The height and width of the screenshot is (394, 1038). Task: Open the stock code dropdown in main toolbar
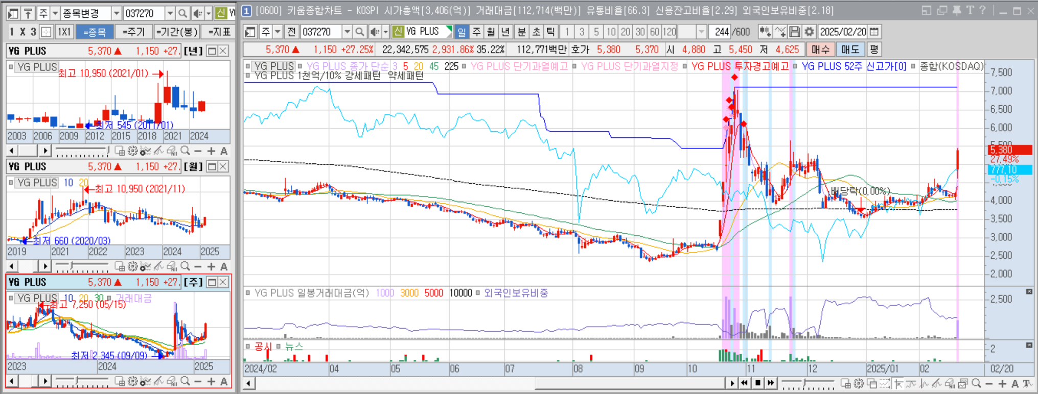347,32
